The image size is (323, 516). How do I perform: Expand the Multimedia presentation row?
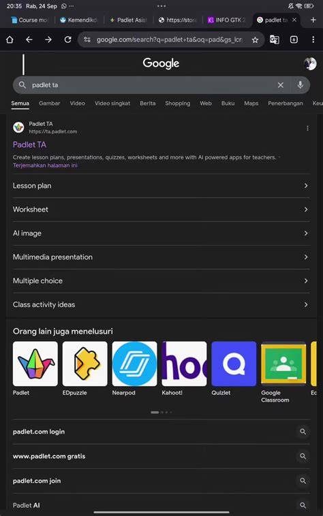tap(161, 257)
